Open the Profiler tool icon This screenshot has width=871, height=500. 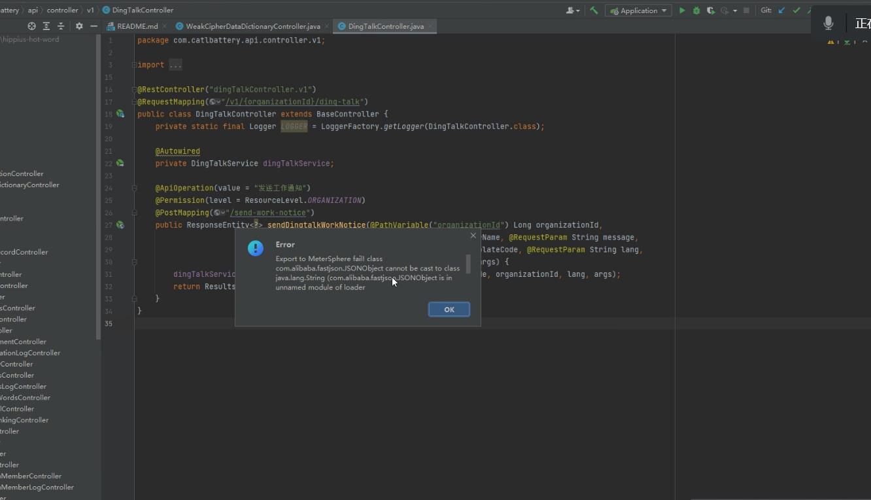(x=723, y=10)
